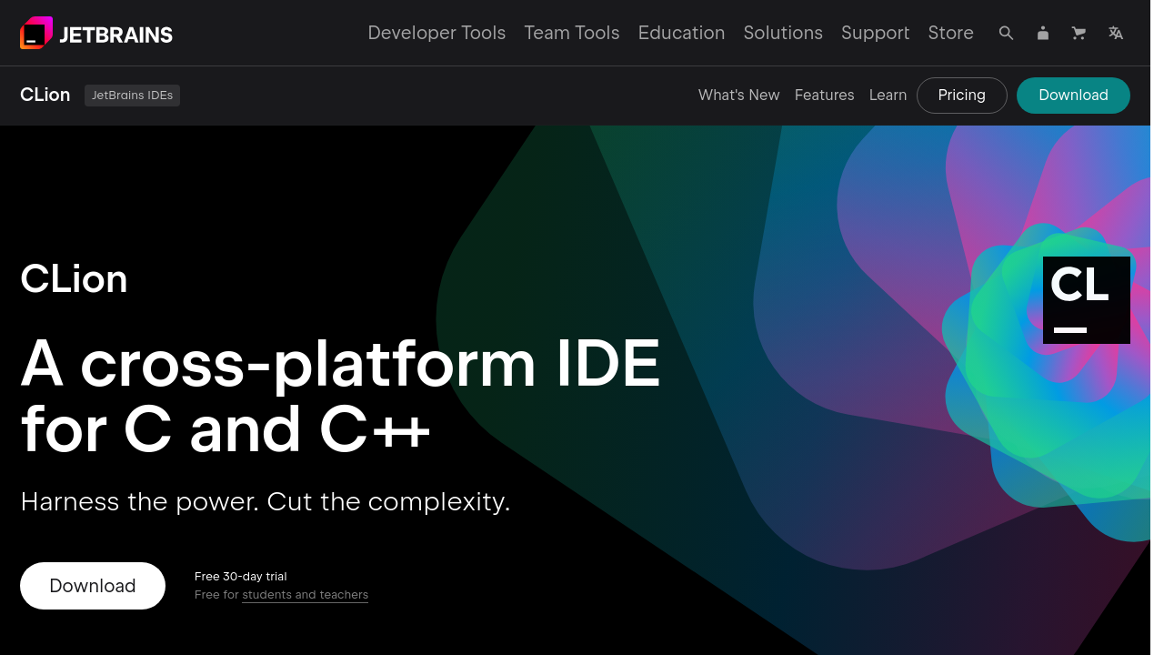1164x655 pixels.
Task: Open the Developer Tools menu
Action: pyautogui.click(x=436, y=33)
